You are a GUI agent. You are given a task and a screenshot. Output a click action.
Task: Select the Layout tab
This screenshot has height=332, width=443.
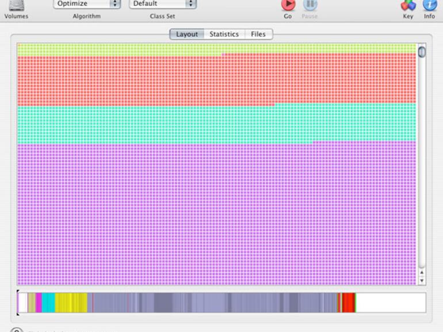coord(187,34)
